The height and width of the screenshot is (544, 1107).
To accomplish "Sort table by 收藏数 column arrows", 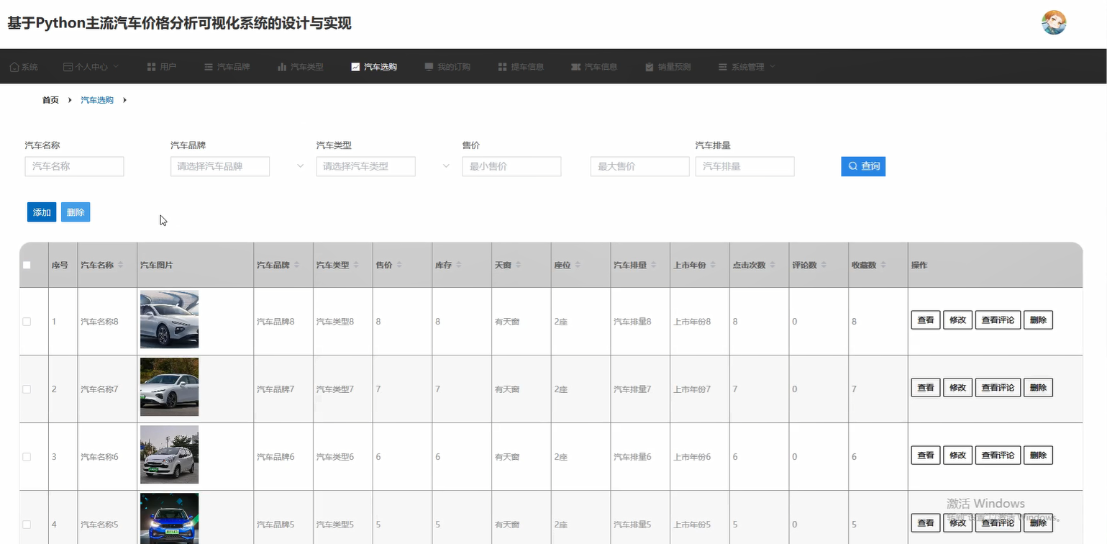I will click(883, 265).
